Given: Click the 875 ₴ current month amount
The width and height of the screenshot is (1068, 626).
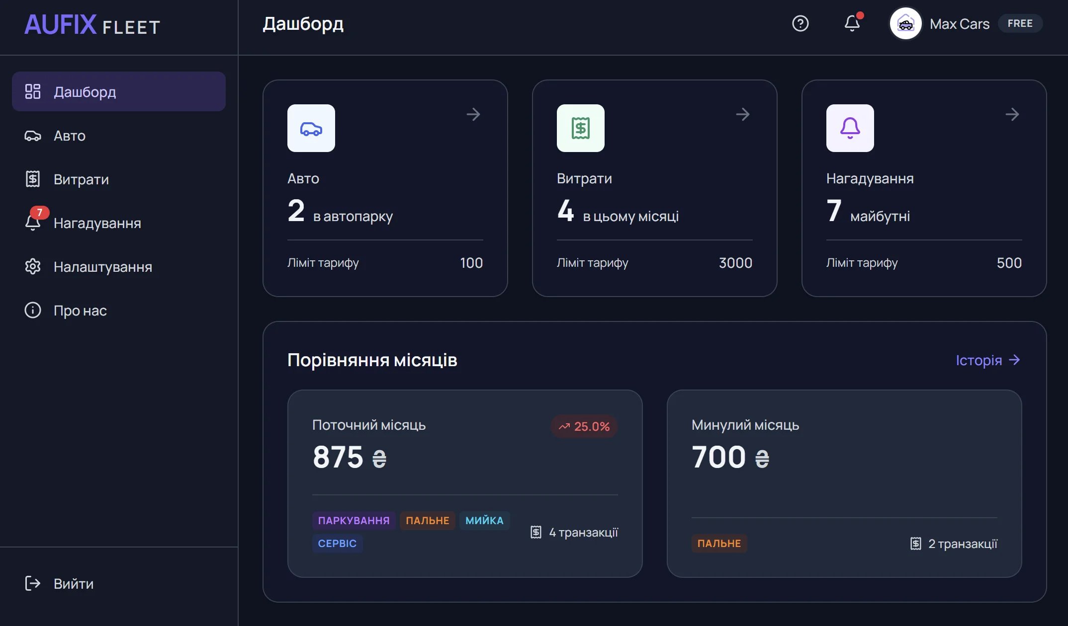Looking at the screenshot, I should [350, 457].
